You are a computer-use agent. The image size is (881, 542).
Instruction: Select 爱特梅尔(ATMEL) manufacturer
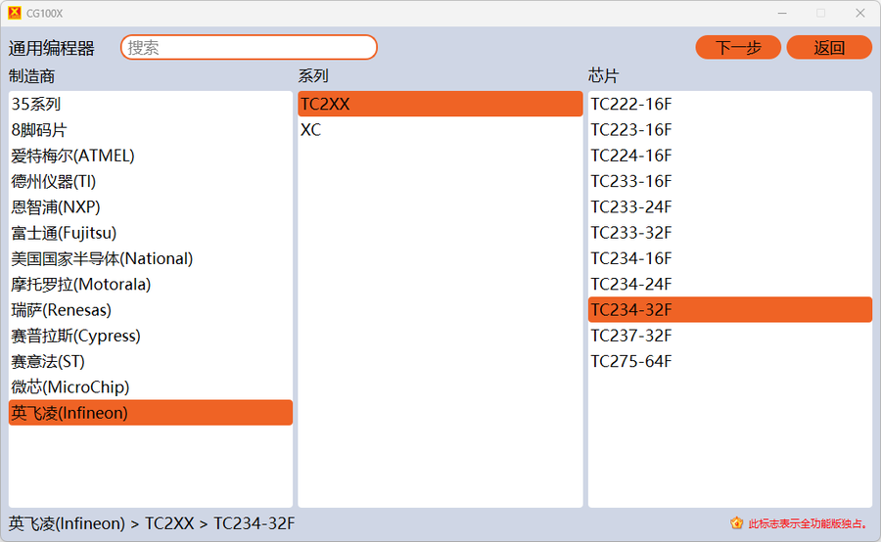pyautogui.click(x=73, y=156)
